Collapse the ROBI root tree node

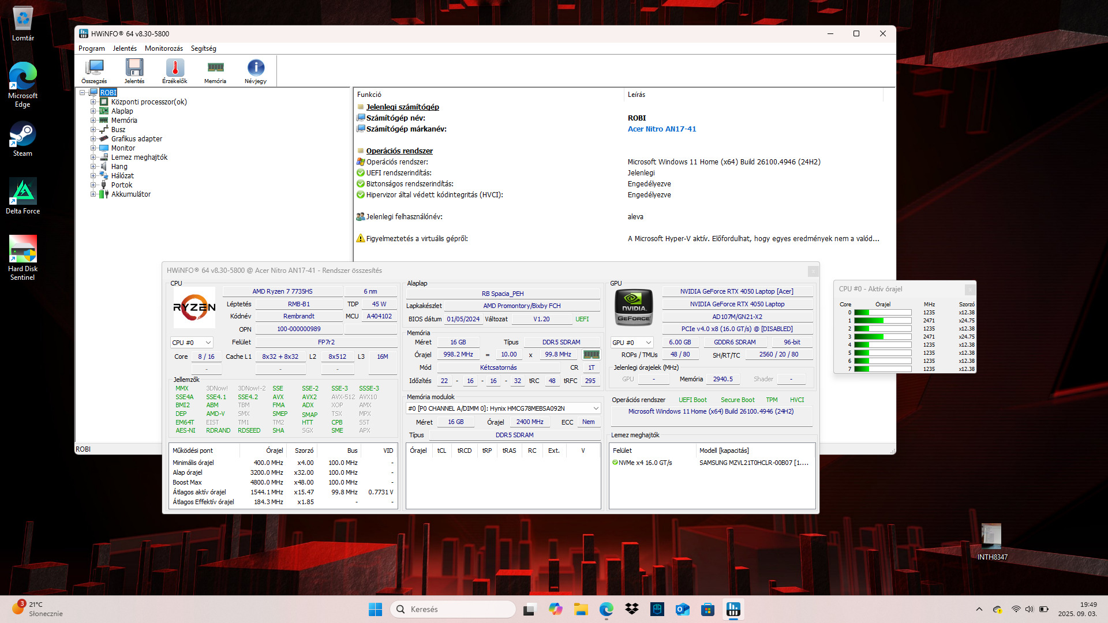pyautogui.click(x=83, y=93)
